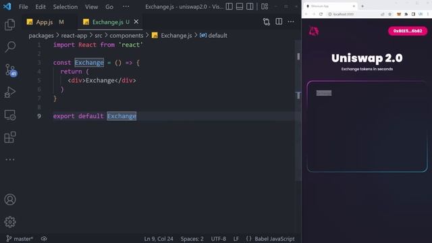
Task: Click UTF-8 encoding status entry
Action: [219, 238]
